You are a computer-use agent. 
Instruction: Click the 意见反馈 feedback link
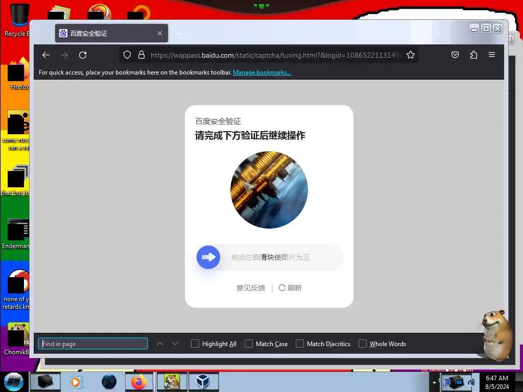tap(251, 288)
